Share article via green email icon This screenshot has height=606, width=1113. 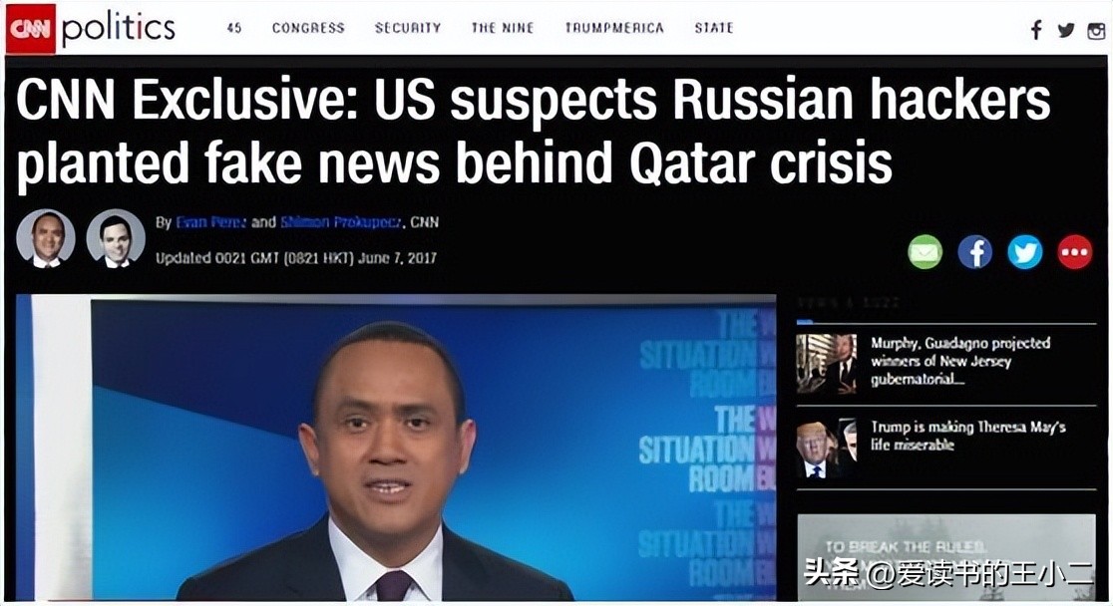pos(925,252)
